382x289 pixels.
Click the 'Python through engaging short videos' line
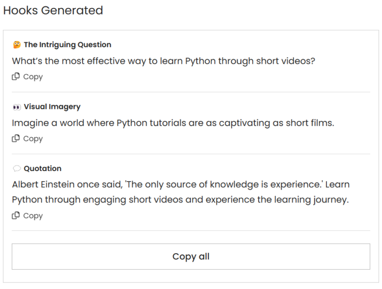tap(181, 200)
